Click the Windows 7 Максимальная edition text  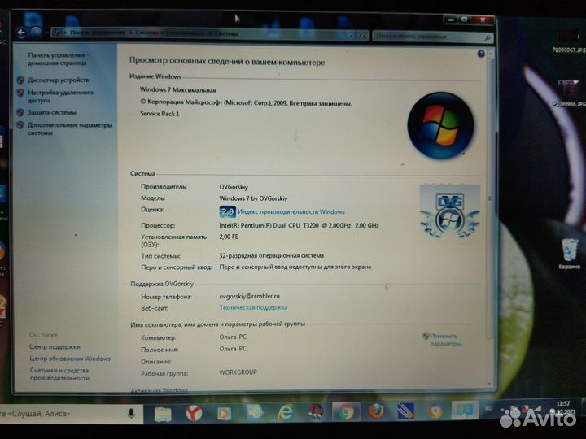click(178, 90)
